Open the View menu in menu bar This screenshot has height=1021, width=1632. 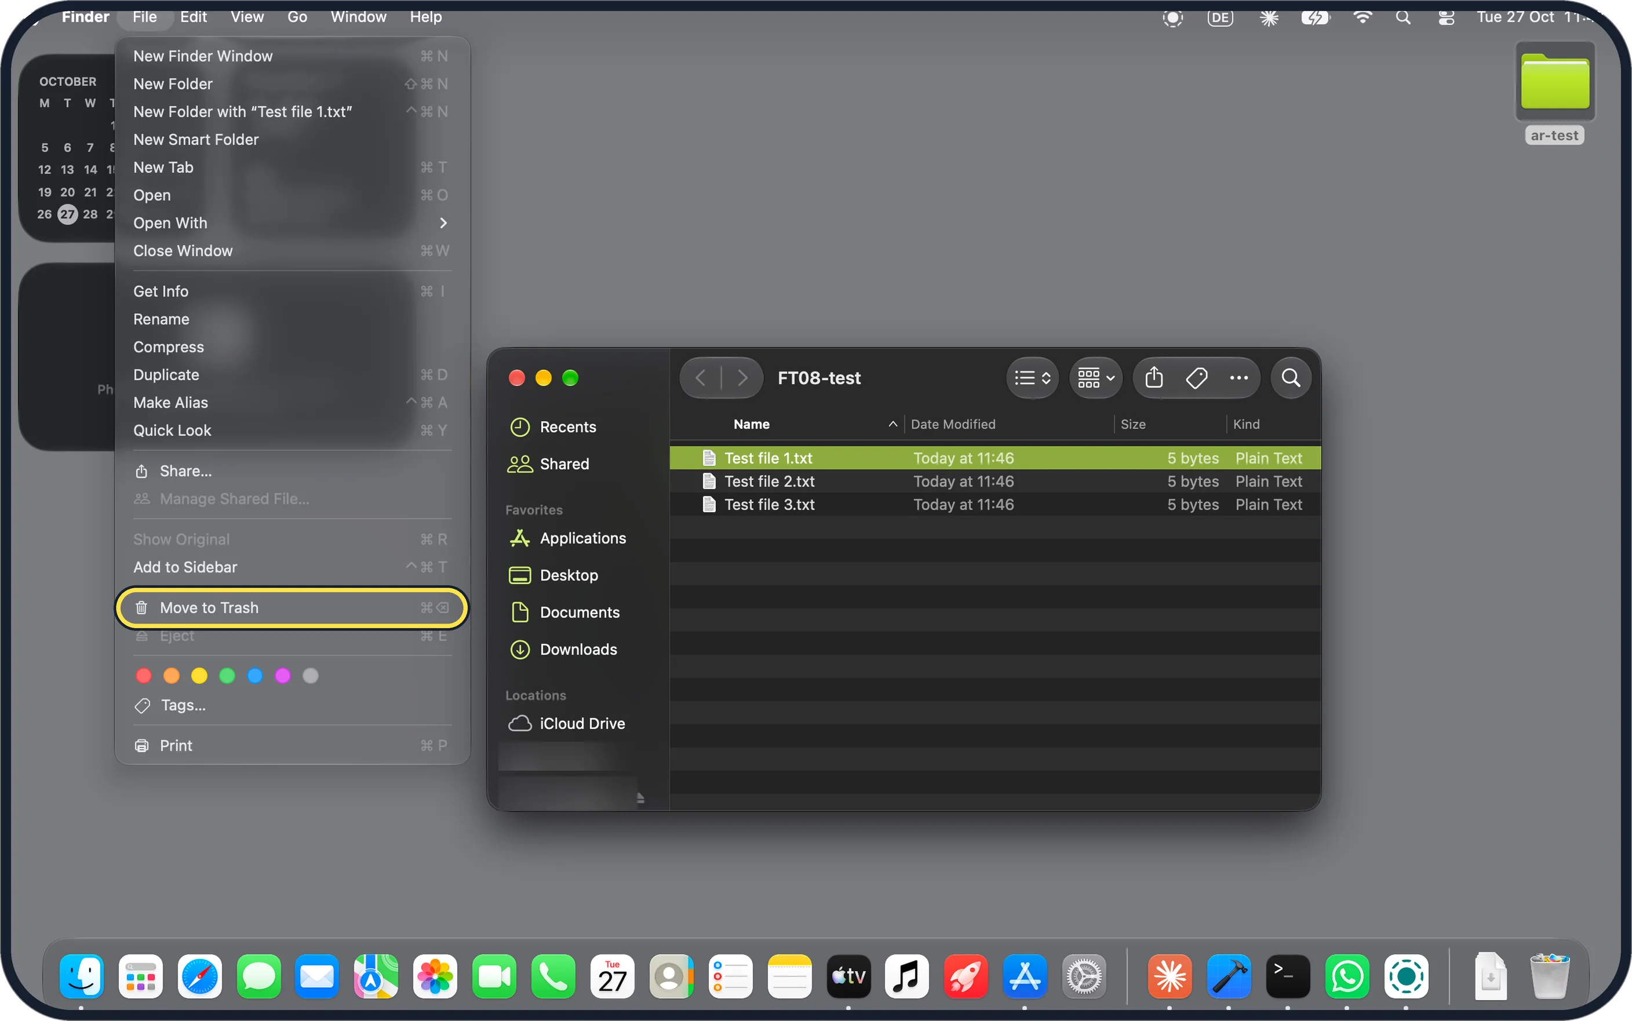[x=247, y=17]
